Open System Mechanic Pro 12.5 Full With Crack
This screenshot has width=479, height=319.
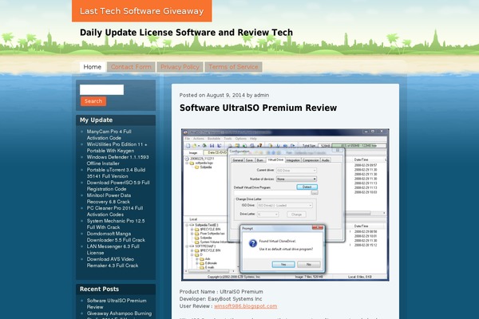[116, 224]
